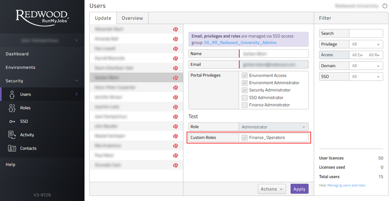Open Environments in the sidebar
Screen dimensions: 389x201
pos(21,67)
